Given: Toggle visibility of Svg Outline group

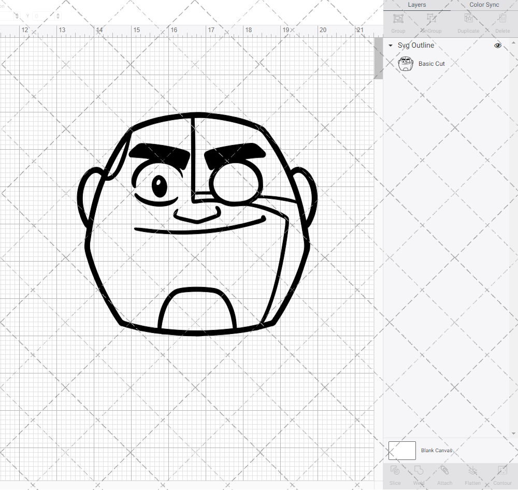Looking at the screenshot, I should 498,46.
